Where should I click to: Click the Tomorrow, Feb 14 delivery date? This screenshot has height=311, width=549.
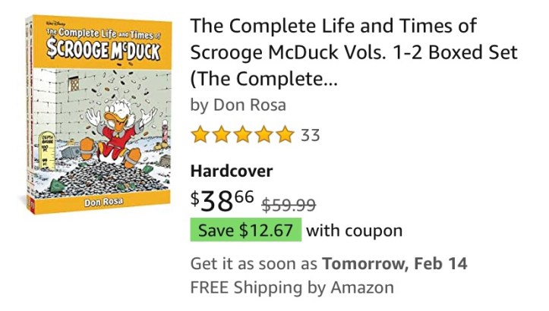pyautogui.click(x=395, y=264)
